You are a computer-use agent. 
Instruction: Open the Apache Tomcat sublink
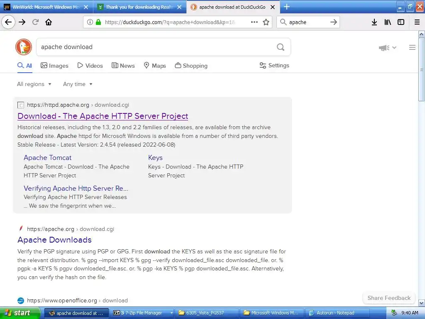point(47,157)
